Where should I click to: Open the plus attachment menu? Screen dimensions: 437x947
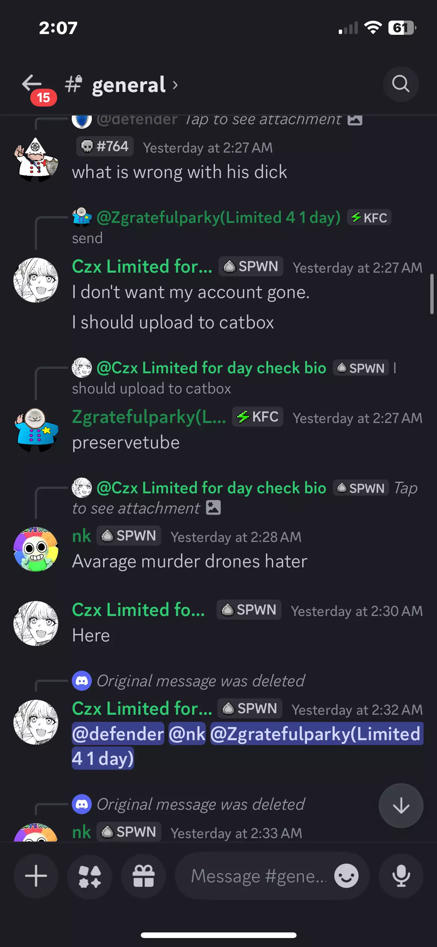(x=36, y=876)
